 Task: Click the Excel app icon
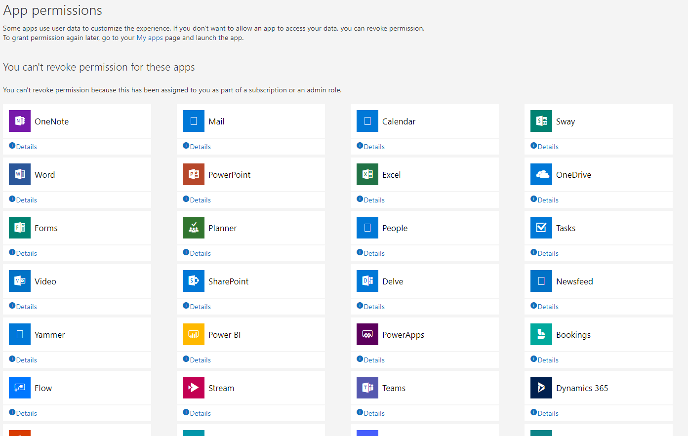pyautogui.click(x=367, y=174)
